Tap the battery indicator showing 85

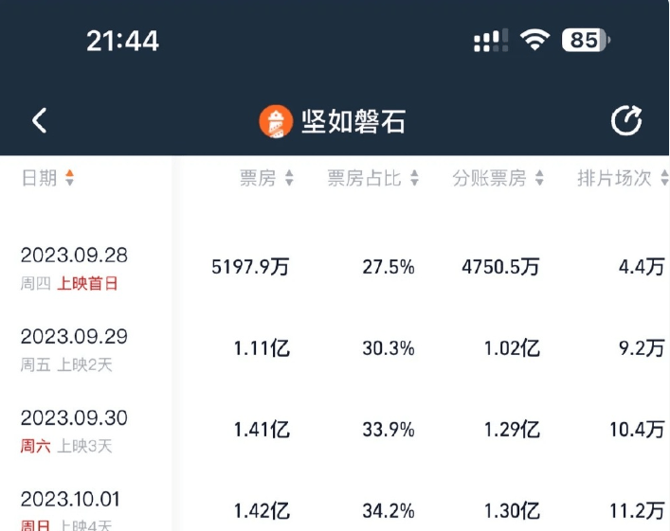[586, 40]
